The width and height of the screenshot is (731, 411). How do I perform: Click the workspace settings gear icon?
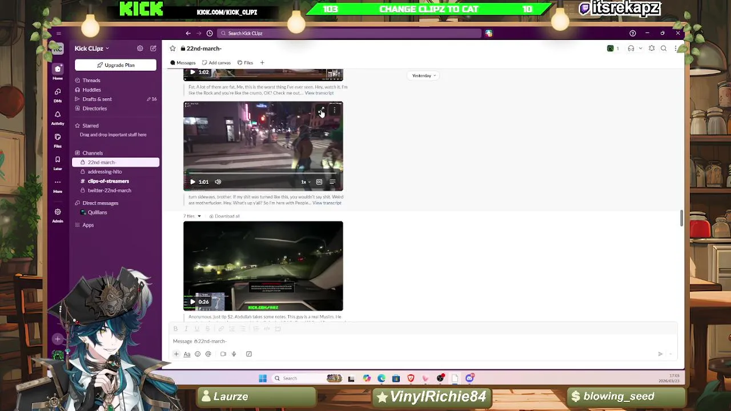coord(140,49)
